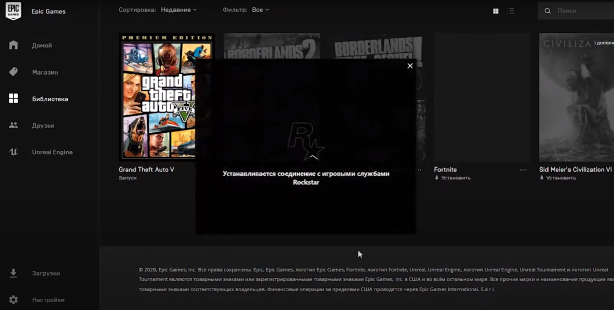Click the Epic Games logo
The width and height of the screenshot is (614, 310).
point(13,11)
